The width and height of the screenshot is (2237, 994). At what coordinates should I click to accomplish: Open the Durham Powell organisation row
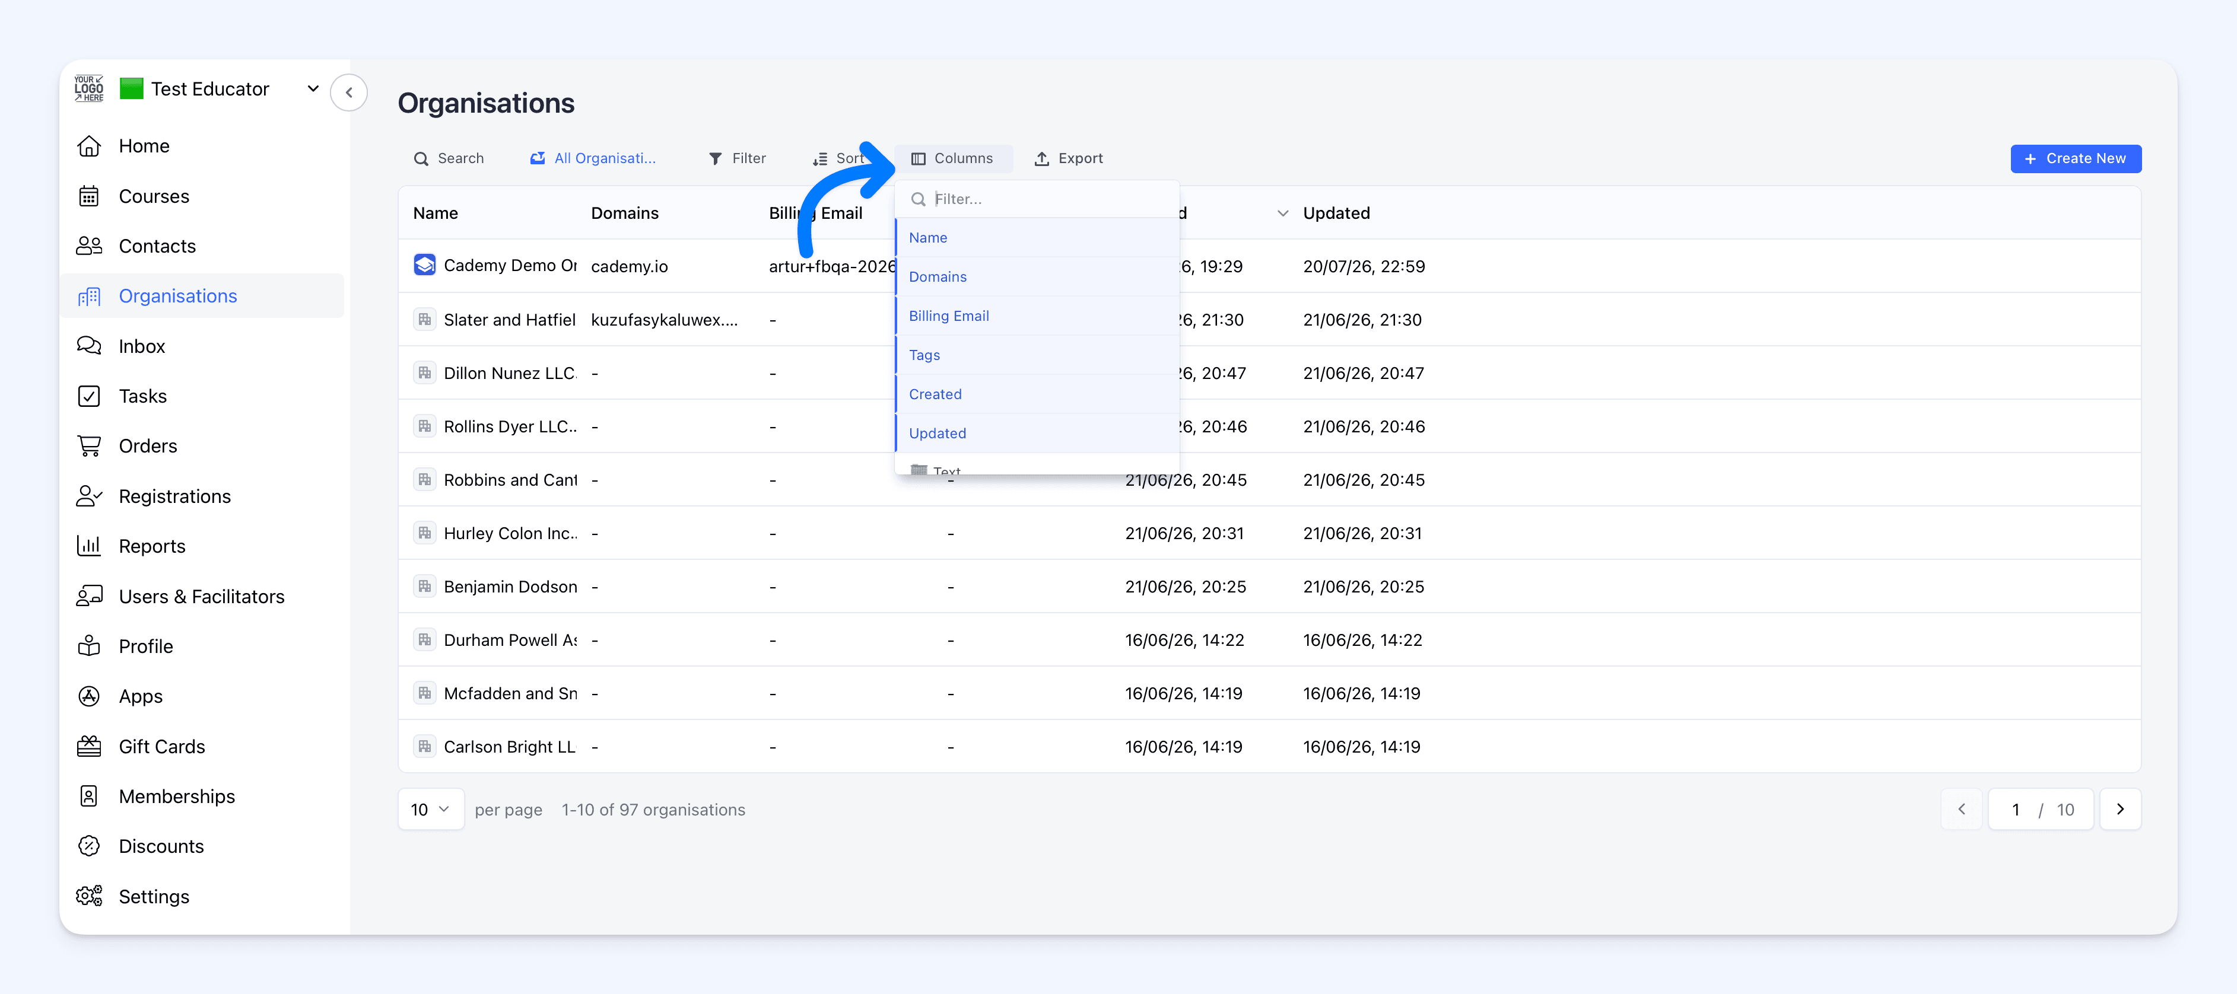[1269, 640]
